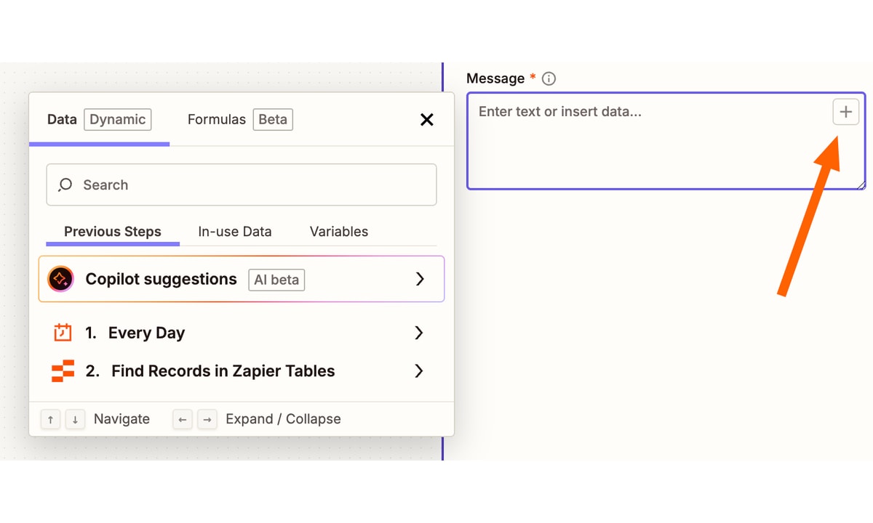Click the Beta badge beside Formulas

tap(273, 120)
